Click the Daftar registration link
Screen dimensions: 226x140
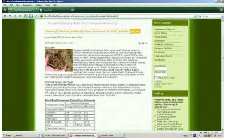[158, 86]
